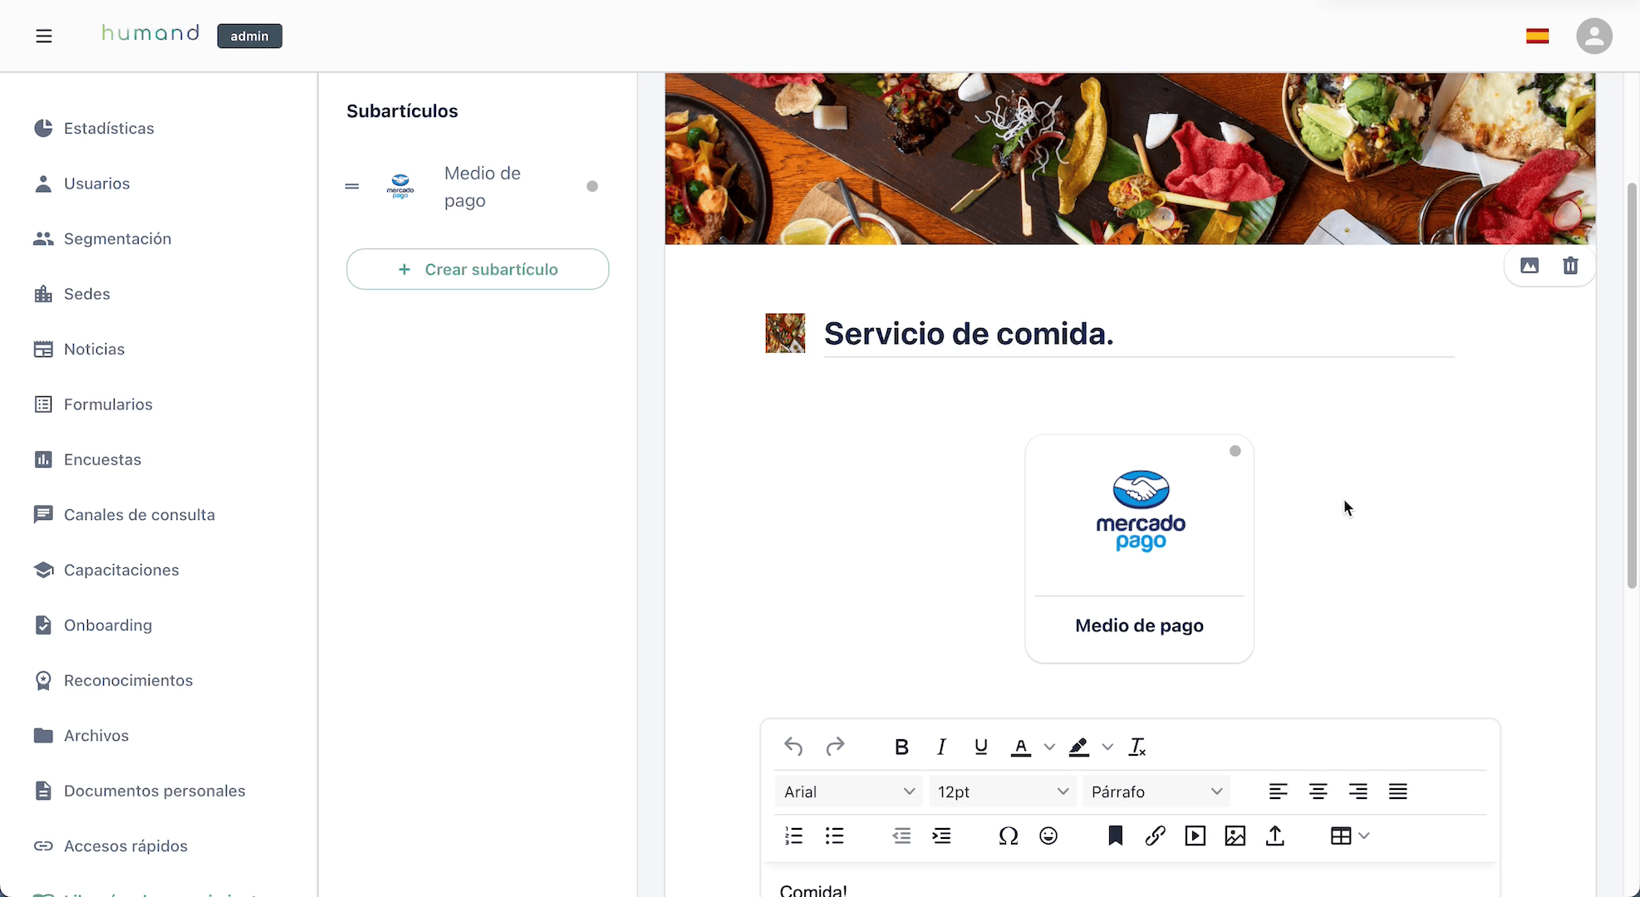Open text color picker dropdown arrow

point(1049,747)
